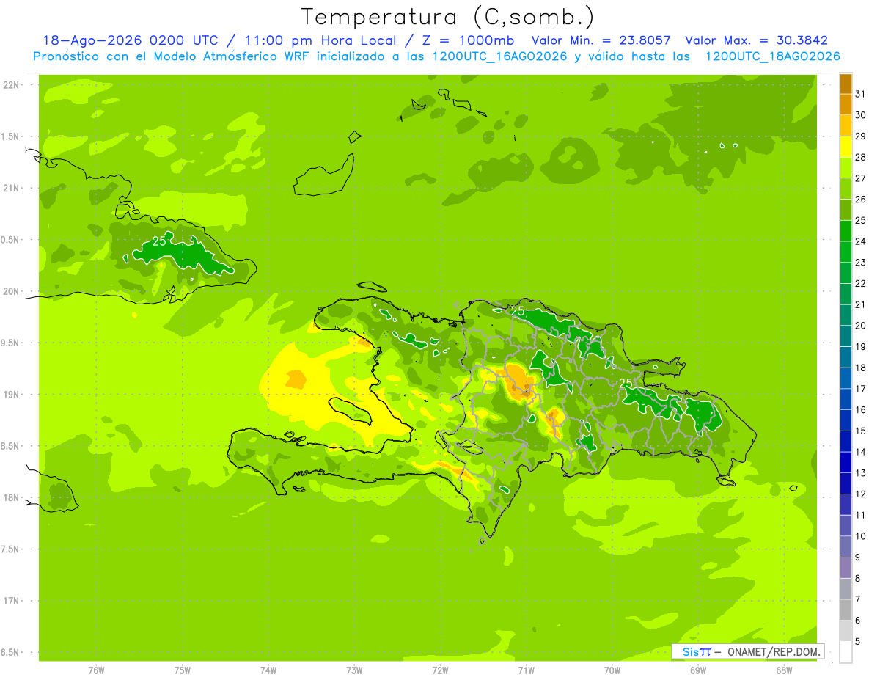Click the '1.5N' latitude tick label
Screen dimensions: 880x680
[x=10, y=136]
